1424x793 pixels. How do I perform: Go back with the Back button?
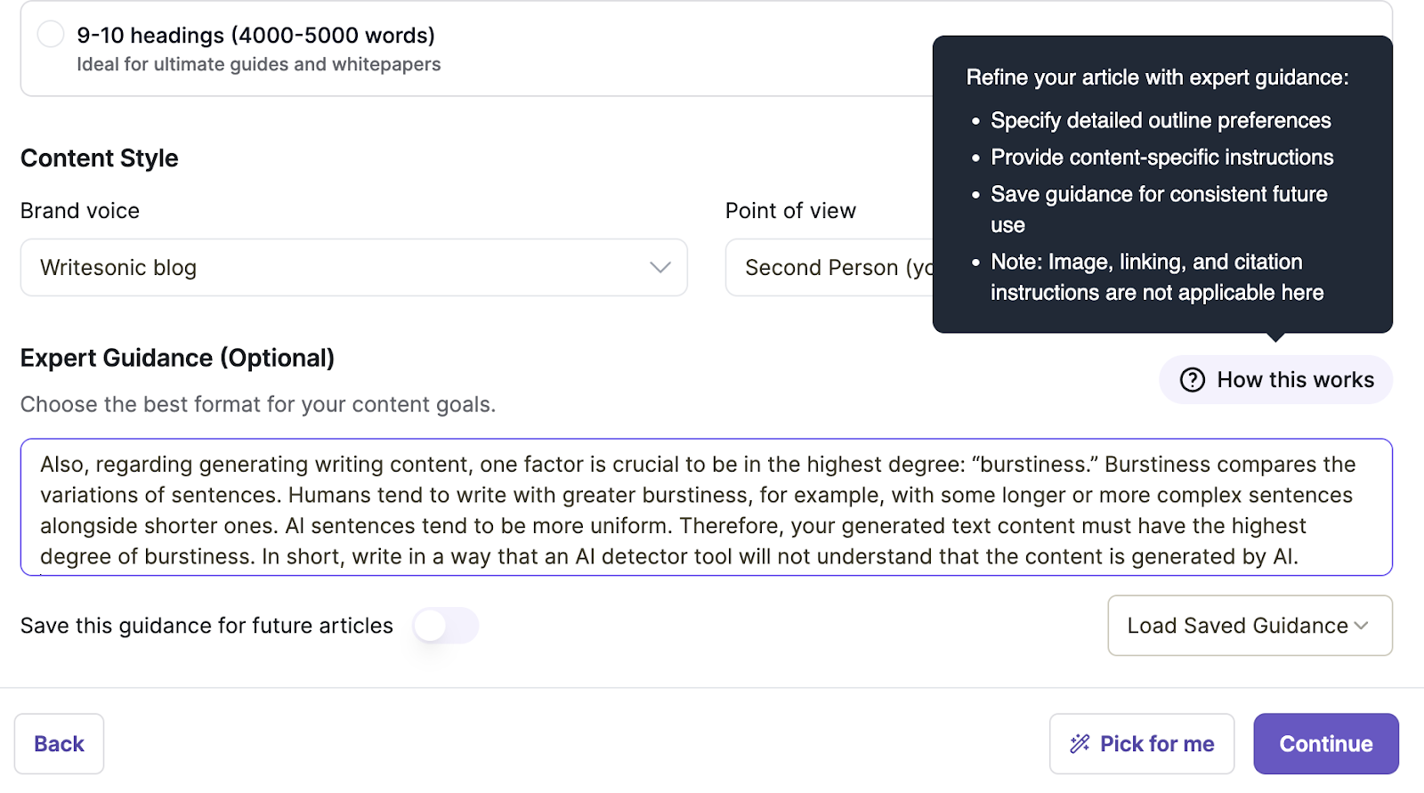(x=59, y=744)
